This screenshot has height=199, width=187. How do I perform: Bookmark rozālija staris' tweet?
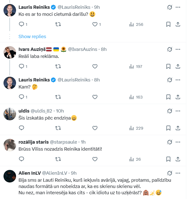point(168,159)
